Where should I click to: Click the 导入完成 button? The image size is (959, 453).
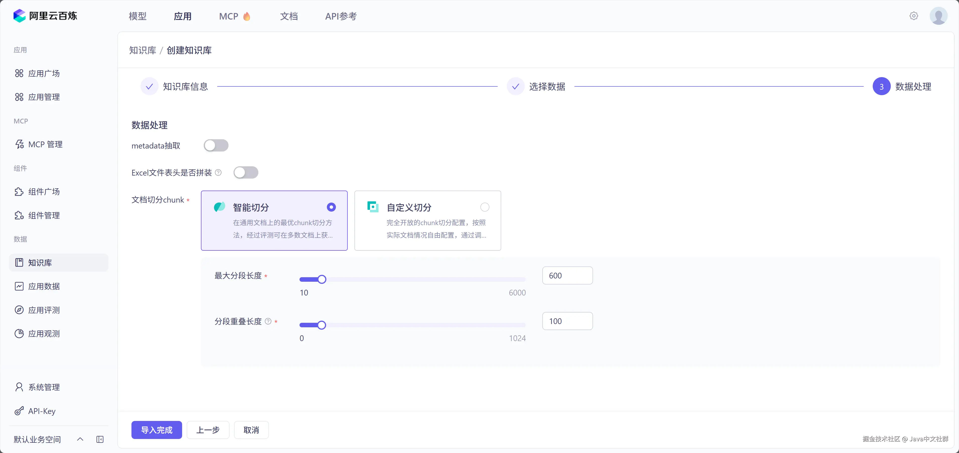(156, 430)
